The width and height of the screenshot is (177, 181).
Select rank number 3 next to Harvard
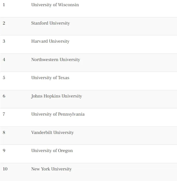tap(4, 41)
